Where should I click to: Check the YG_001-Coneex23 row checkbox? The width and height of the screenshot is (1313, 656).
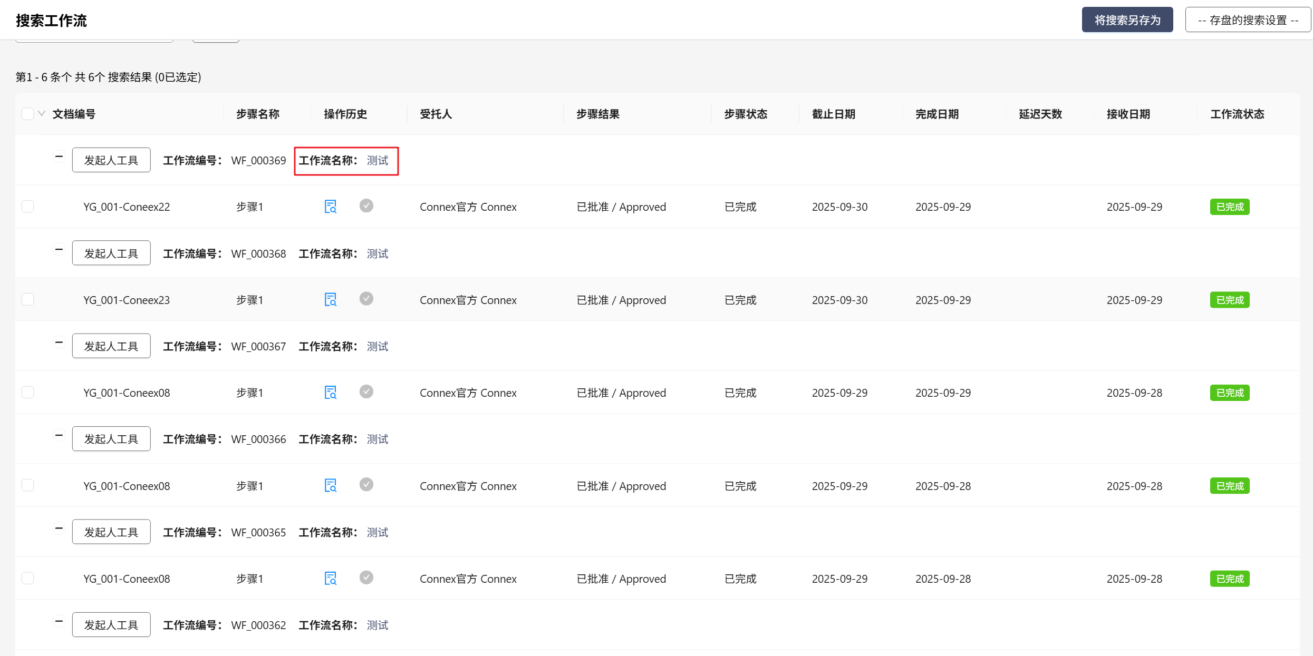pyautogui.click(x=28, y=299)
